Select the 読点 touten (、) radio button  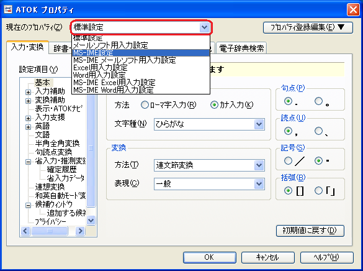pos(318,131)
